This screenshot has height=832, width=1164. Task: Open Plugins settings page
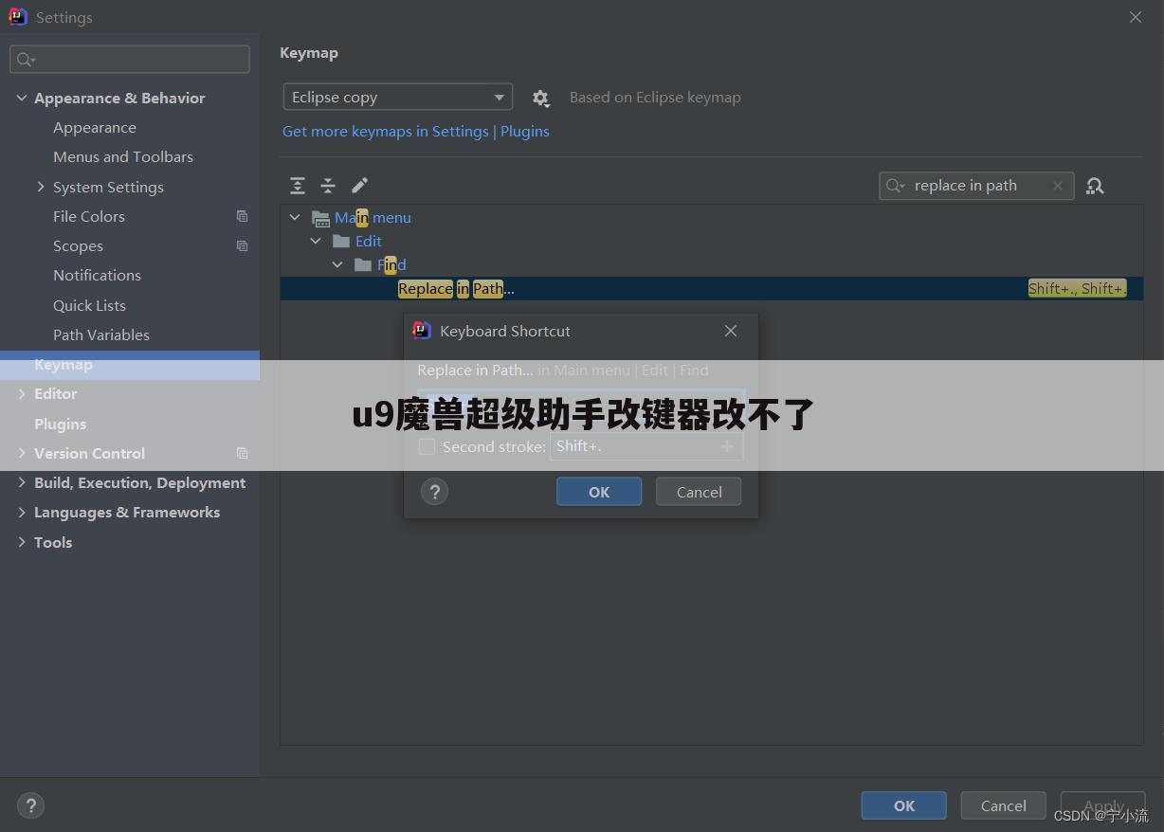coord(60,424)
